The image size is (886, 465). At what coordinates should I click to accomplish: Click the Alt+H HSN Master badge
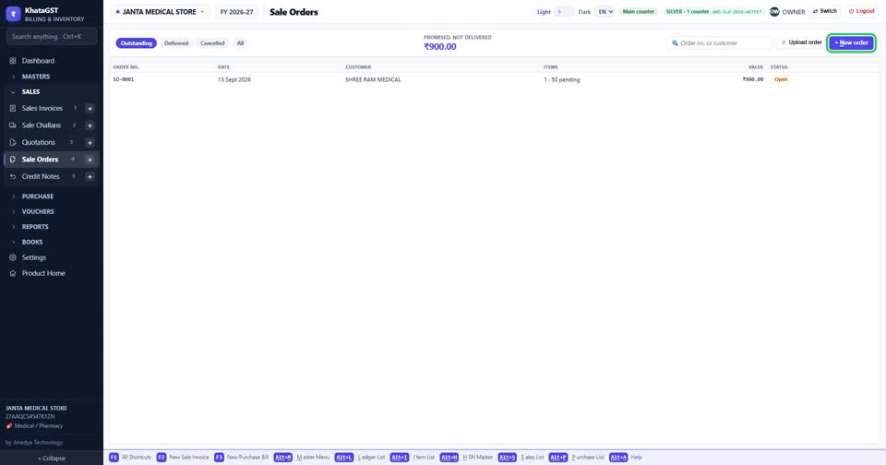click(x=449, y=457)
